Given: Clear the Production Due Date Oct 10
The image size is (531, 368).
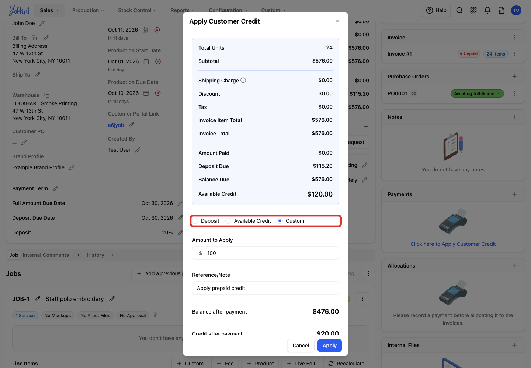Looking at the screenshot, I should [x=158, y=93].
